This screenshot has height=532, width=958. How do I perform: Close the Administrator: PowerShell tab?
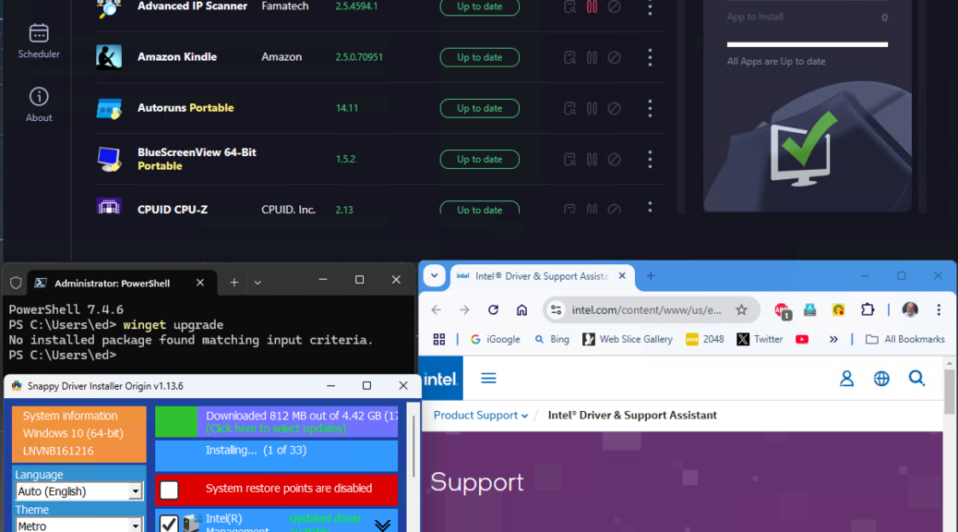tap(199, 283)
